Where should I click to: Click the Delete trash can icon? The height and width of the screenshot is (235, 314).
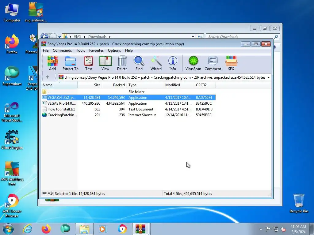[x=122, y=63]
